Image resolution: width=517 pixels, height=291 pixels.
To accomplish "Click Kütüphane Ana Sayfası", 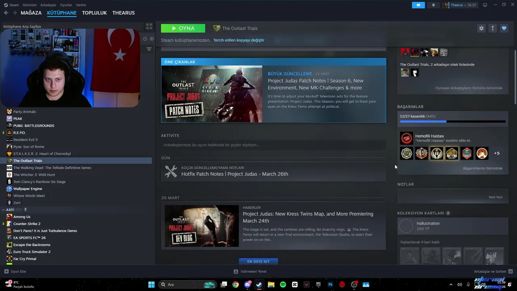I will point(22,26).
